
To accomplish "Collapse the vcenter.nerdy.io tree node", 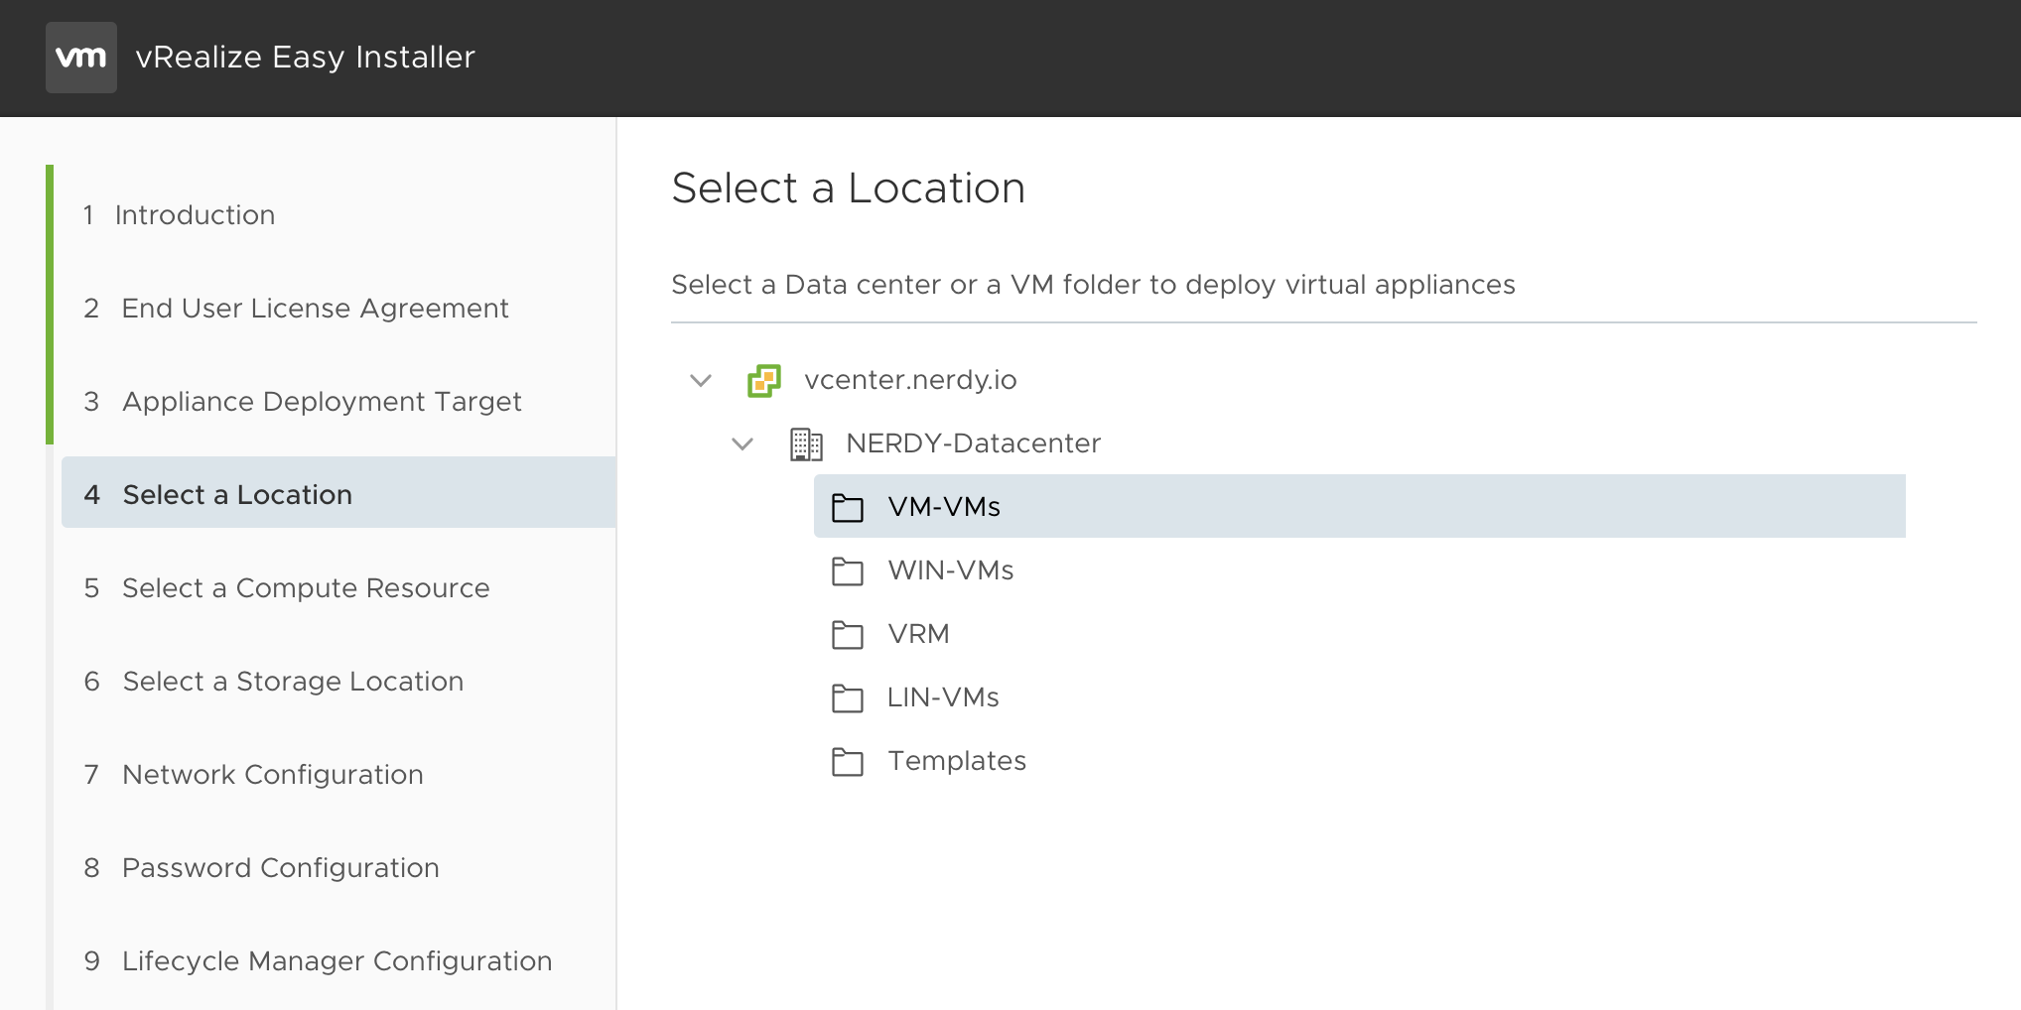I will [701, 381].
